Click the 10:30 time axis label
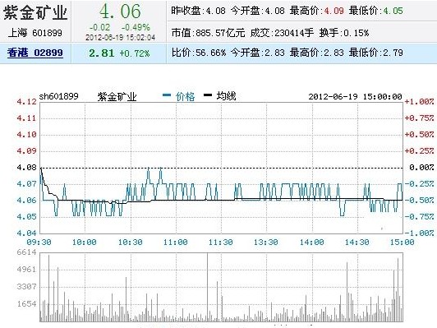The image size is (437, 328). [x=130, y=242]
